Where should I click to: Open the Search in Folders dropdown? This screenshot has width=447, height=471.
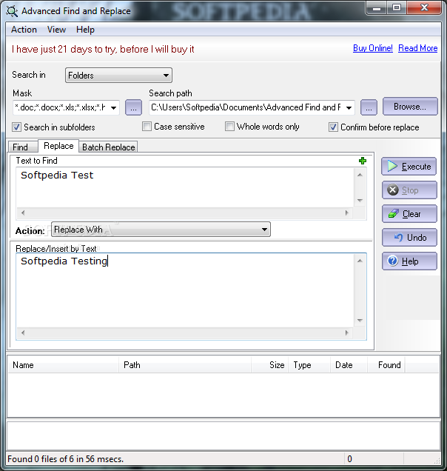pos(118,75)
